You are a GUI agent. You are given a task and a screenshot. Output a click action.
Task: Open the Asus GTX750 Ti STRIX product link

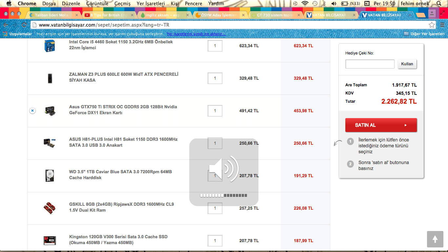pyautogui.click(x=123, y=110)
